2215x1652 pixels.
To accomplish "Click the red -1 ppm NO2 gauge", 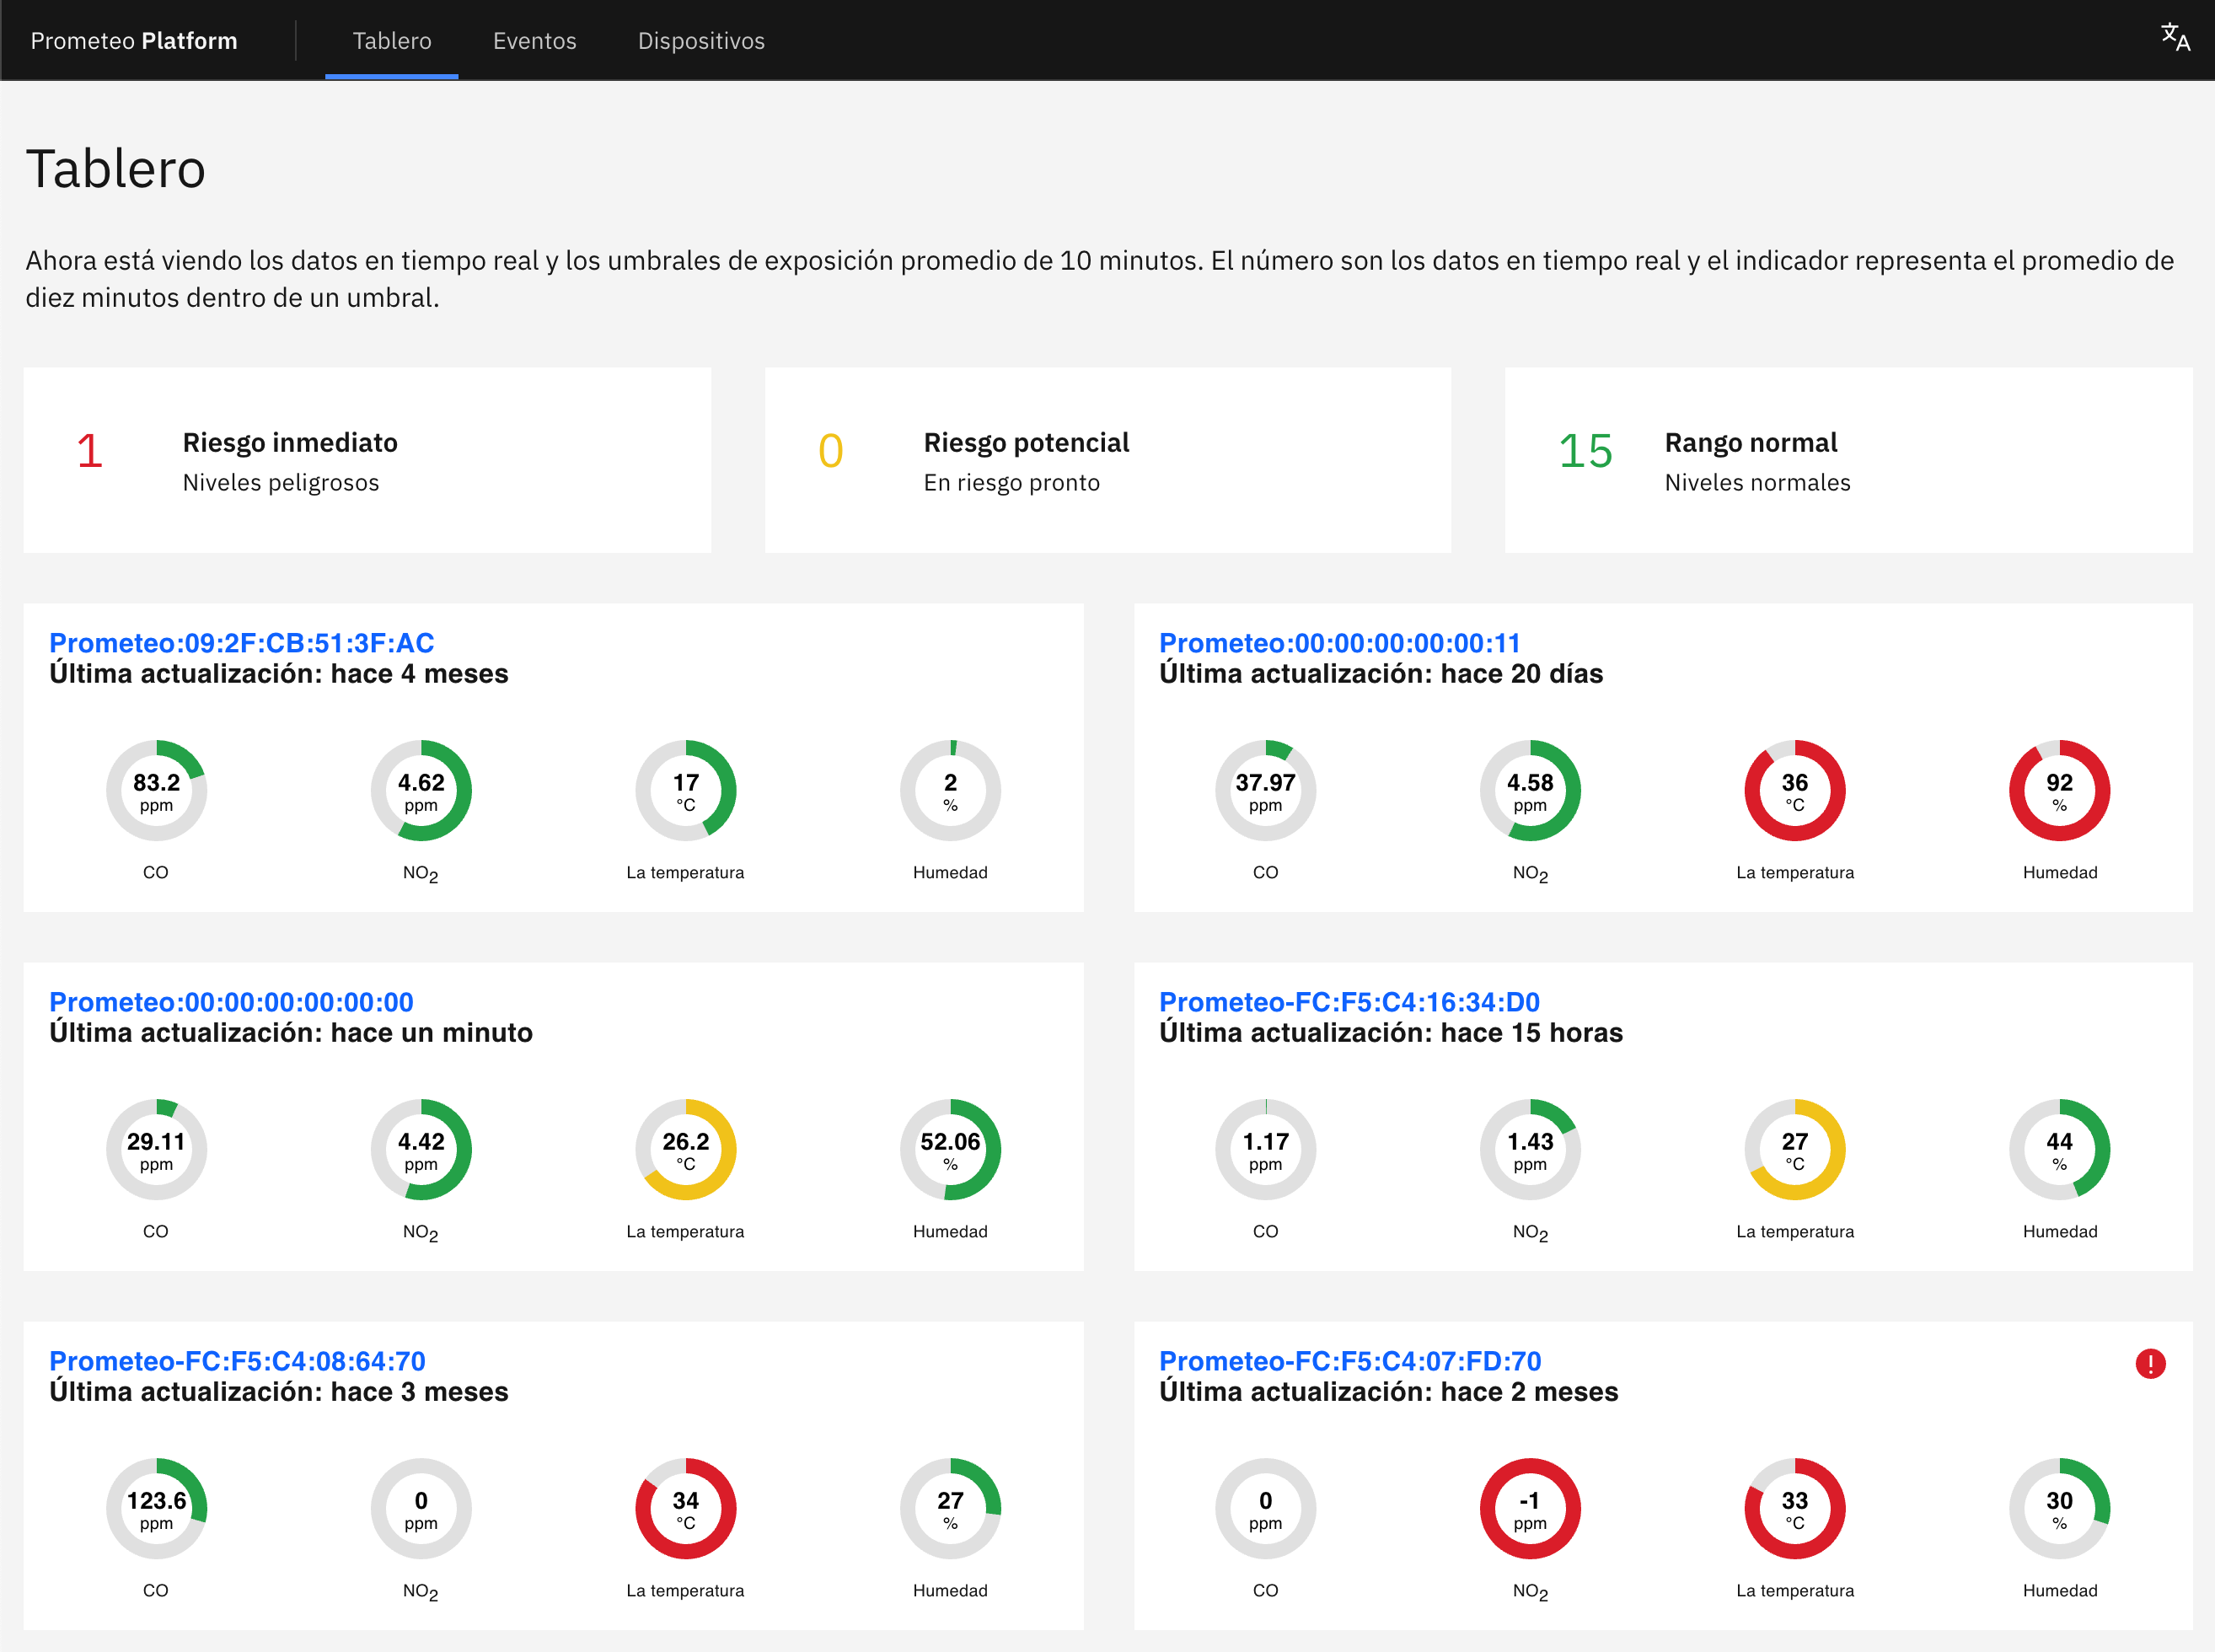I will [x=1530, y=1508].
